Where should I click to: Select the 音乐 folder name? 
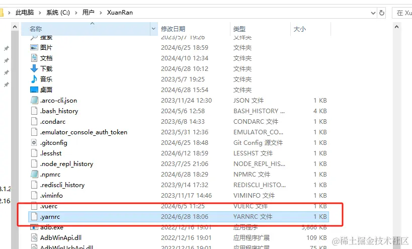(x=46, y=79)
